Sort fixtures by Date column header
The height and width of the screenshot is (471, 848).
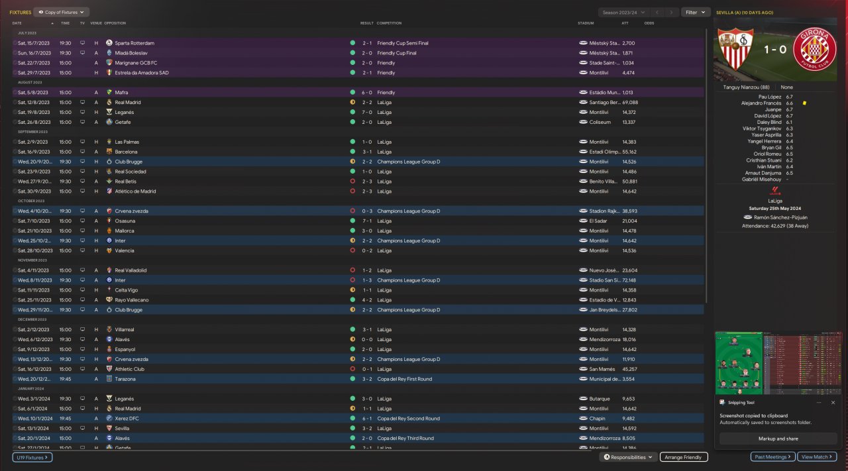click(17, 23)
